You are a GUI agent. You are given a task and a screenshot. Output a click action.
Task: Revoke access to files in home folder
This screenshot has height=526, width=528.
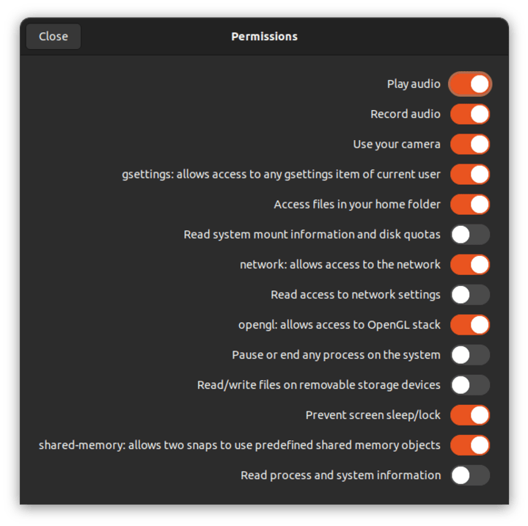pyautogui.click(x=470, y=205)
